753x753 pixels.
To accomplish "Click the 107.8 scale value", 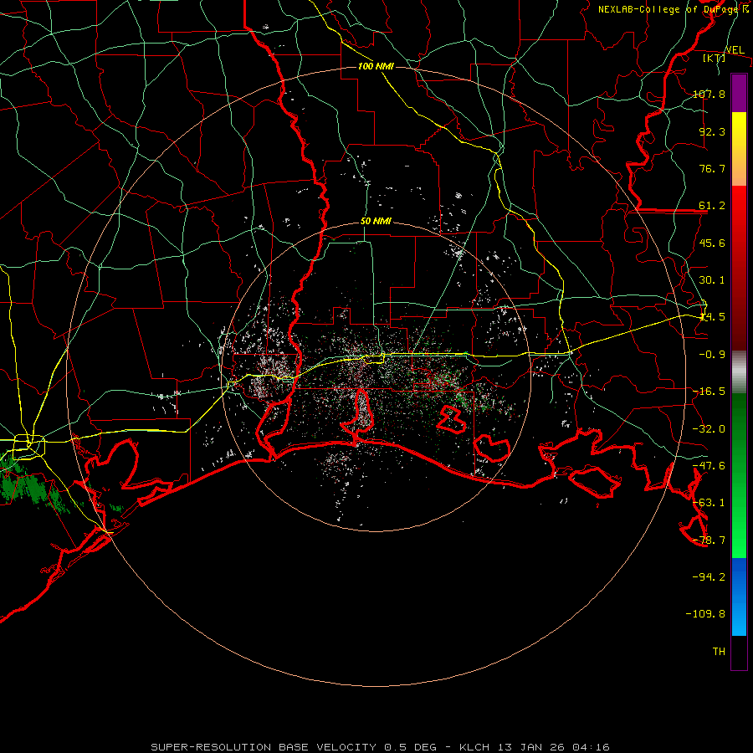I will [x=709, y=94].
